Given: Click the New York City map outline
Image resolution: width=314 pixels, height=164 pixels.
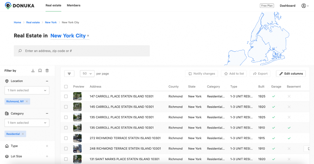Looking at the screenshot, I should click(x=257, y=38).
